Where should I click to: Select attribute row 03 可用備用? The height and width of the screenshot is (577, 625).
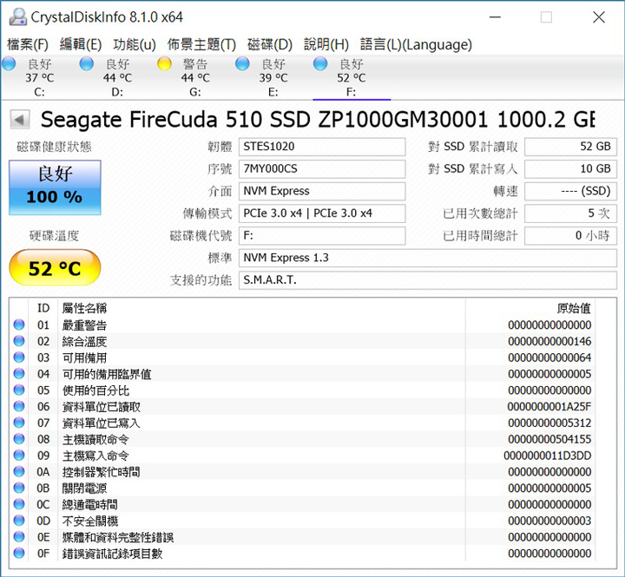pos(303,357)
